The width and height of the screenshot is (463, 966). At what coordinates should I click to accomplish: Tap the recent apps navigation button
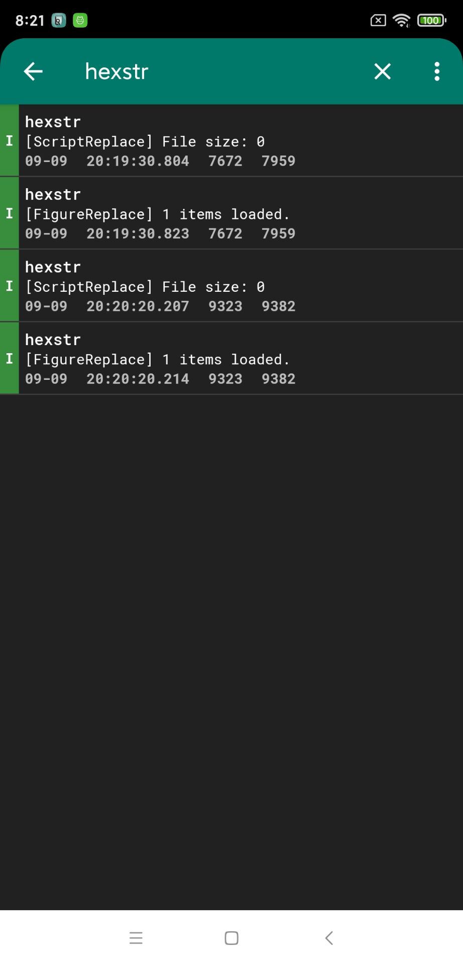136,938
